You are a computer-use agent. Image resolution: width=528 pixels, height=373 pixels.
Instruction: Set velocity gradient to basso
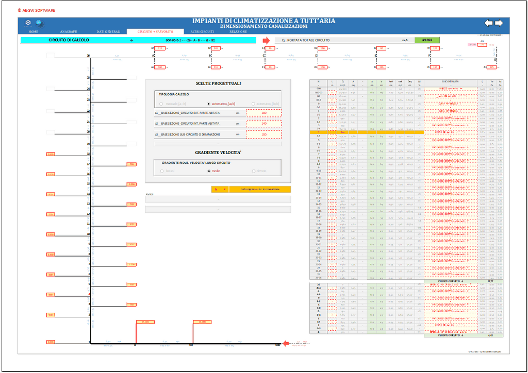(x=161, y=171)
